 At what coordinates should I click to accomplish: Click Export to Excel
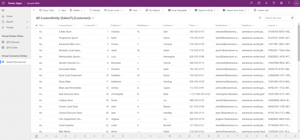click(x=204, y=10)
